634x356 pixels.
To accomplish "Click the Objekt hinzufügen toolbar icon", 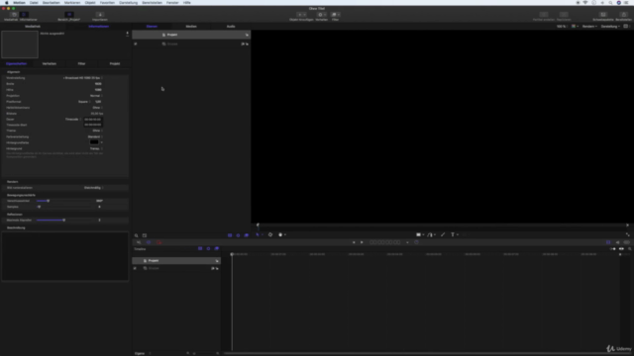I will click(x=301, y=15).
